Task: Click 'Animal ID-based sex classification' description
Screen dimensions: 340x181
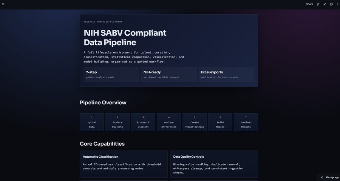Action: tap(122, 166)
